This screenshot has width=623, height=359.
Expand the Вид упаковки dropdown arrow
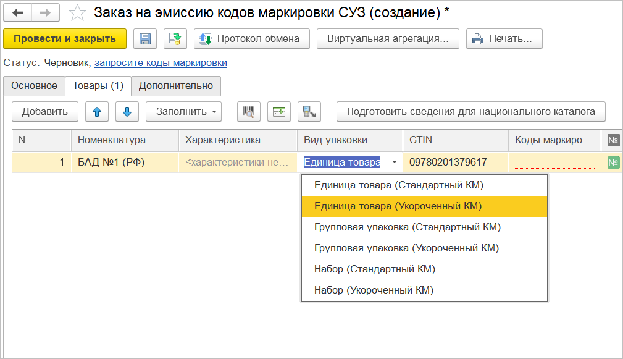click(395, 163)
